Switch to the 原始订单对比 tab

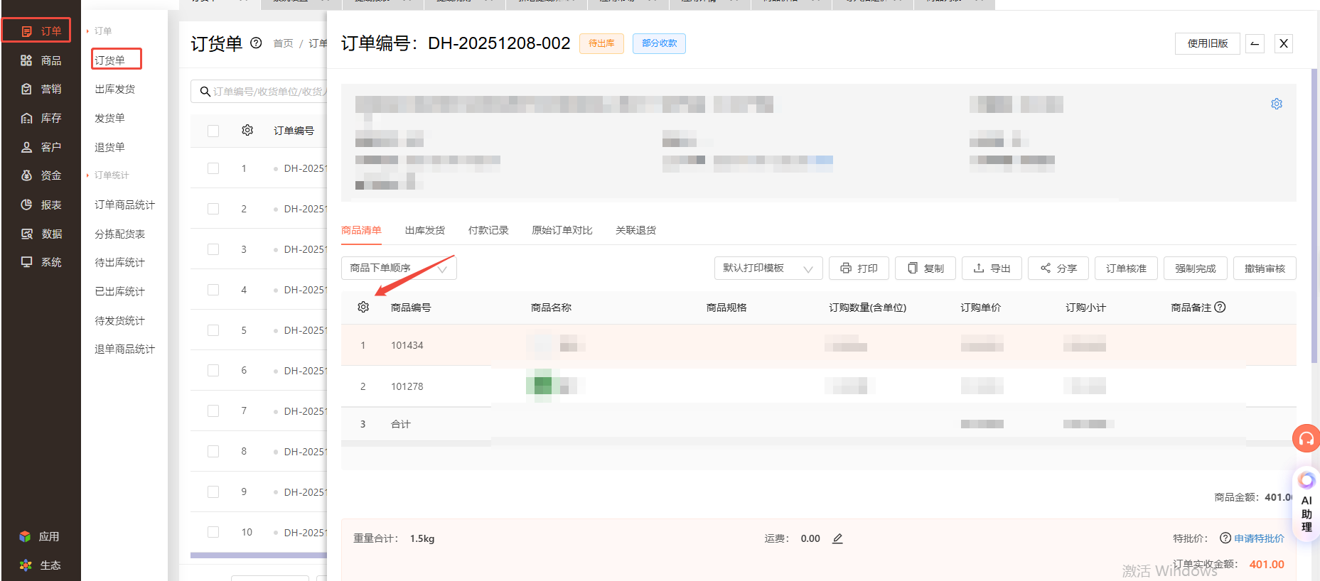point(562,230)
